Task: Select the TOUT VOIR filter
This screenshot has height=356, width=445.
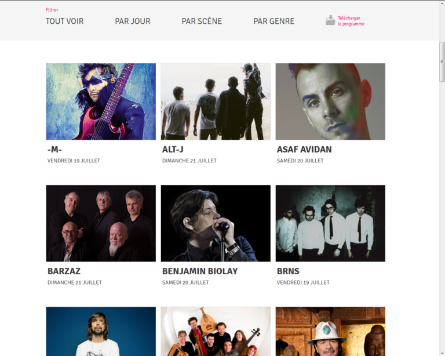Action: (65, 21)
